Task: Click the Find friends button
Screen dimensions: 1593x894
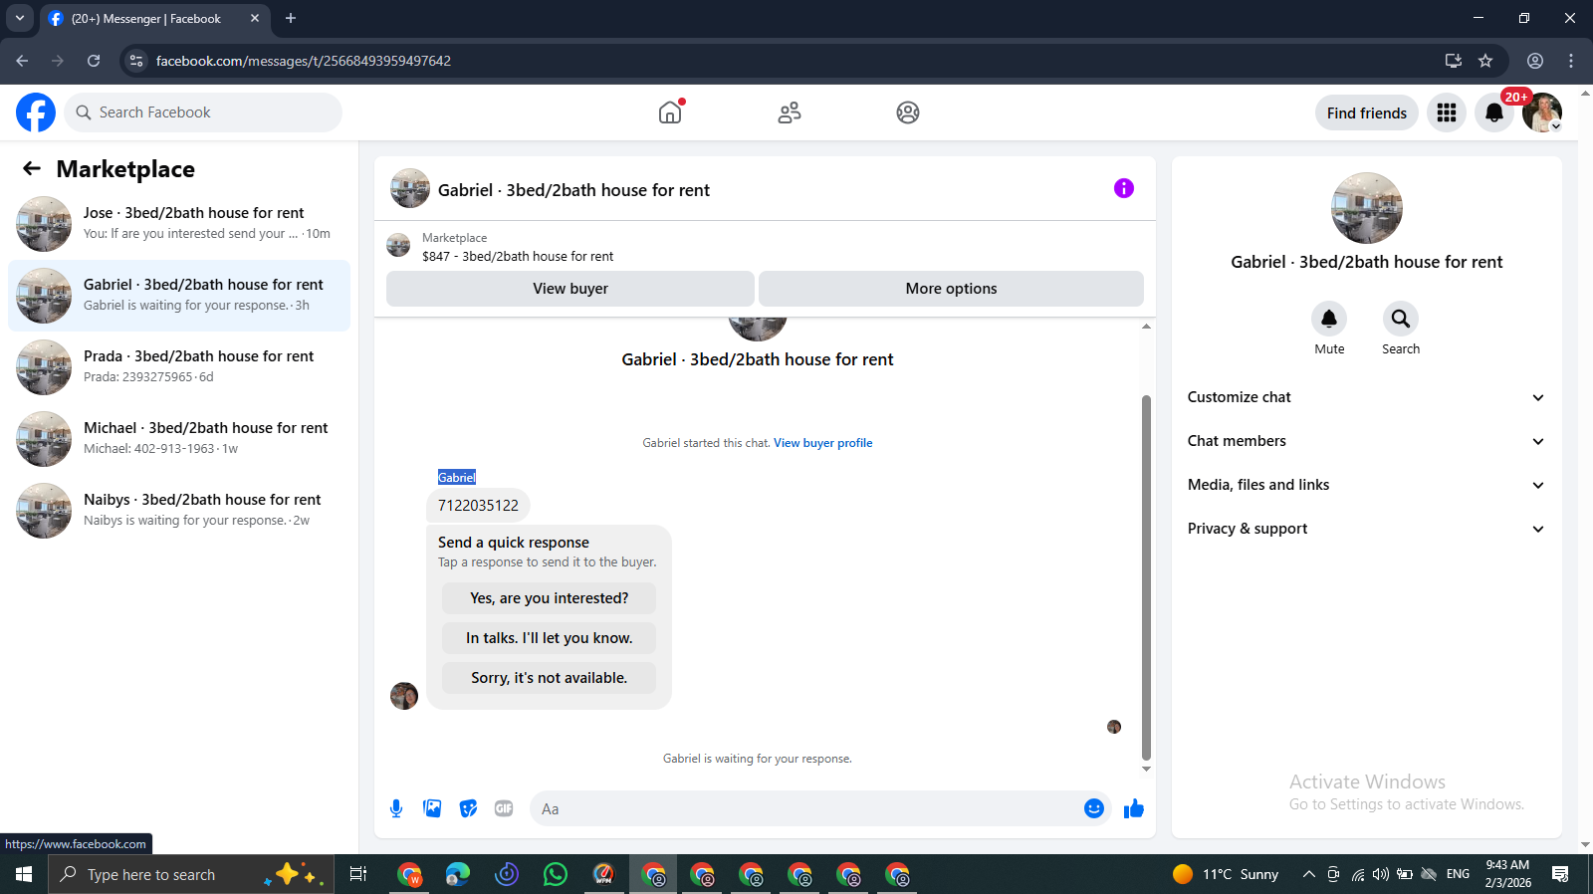Action: pos(1367,112)
